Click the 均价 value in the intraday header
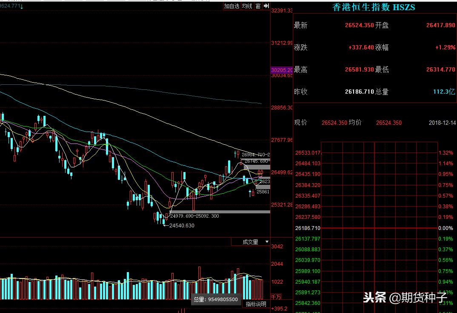Viewport: 457px width, 313px height. point(389,123)
